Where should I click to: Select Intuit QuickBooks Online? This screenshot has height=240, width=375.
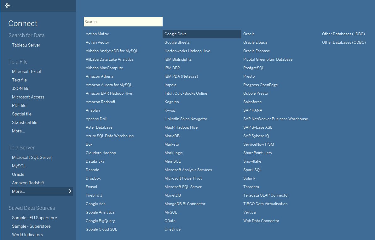186,93
